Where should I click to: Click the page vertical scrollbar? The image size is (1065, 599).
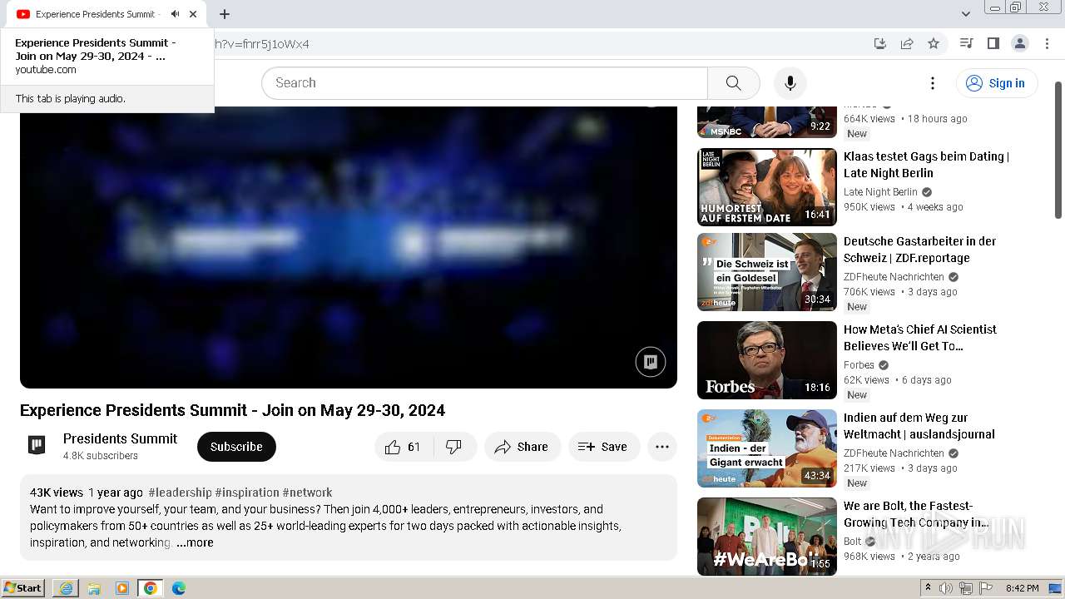tap(1058, 150)
